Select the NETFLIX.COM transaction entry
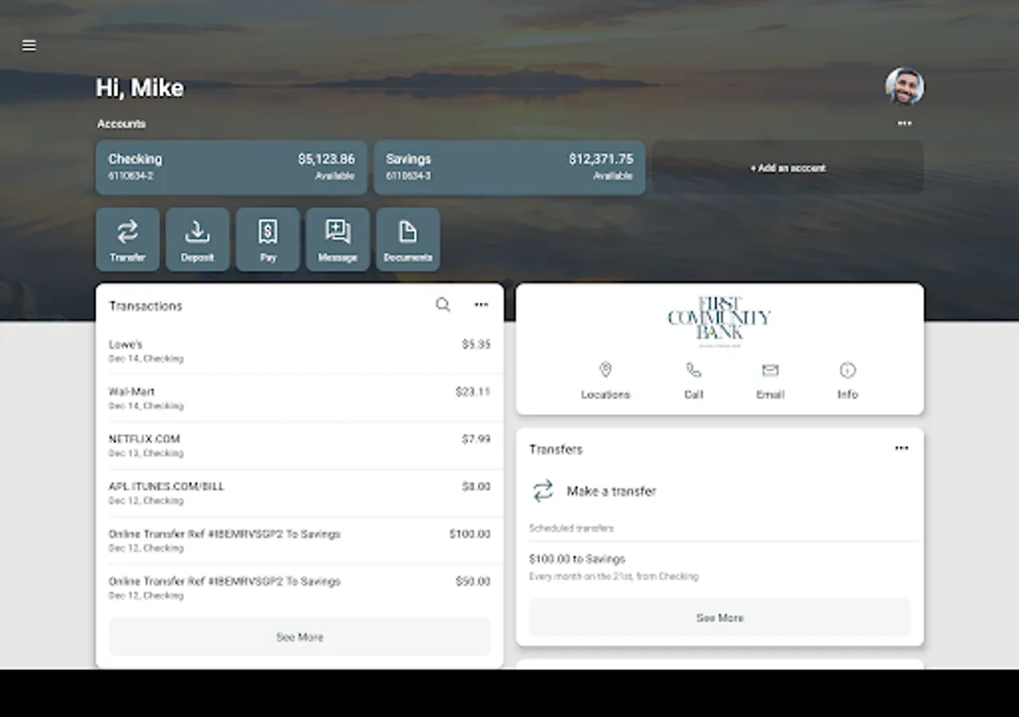Viewport: 1019px width, 717px height. click(x=299, y=445)
